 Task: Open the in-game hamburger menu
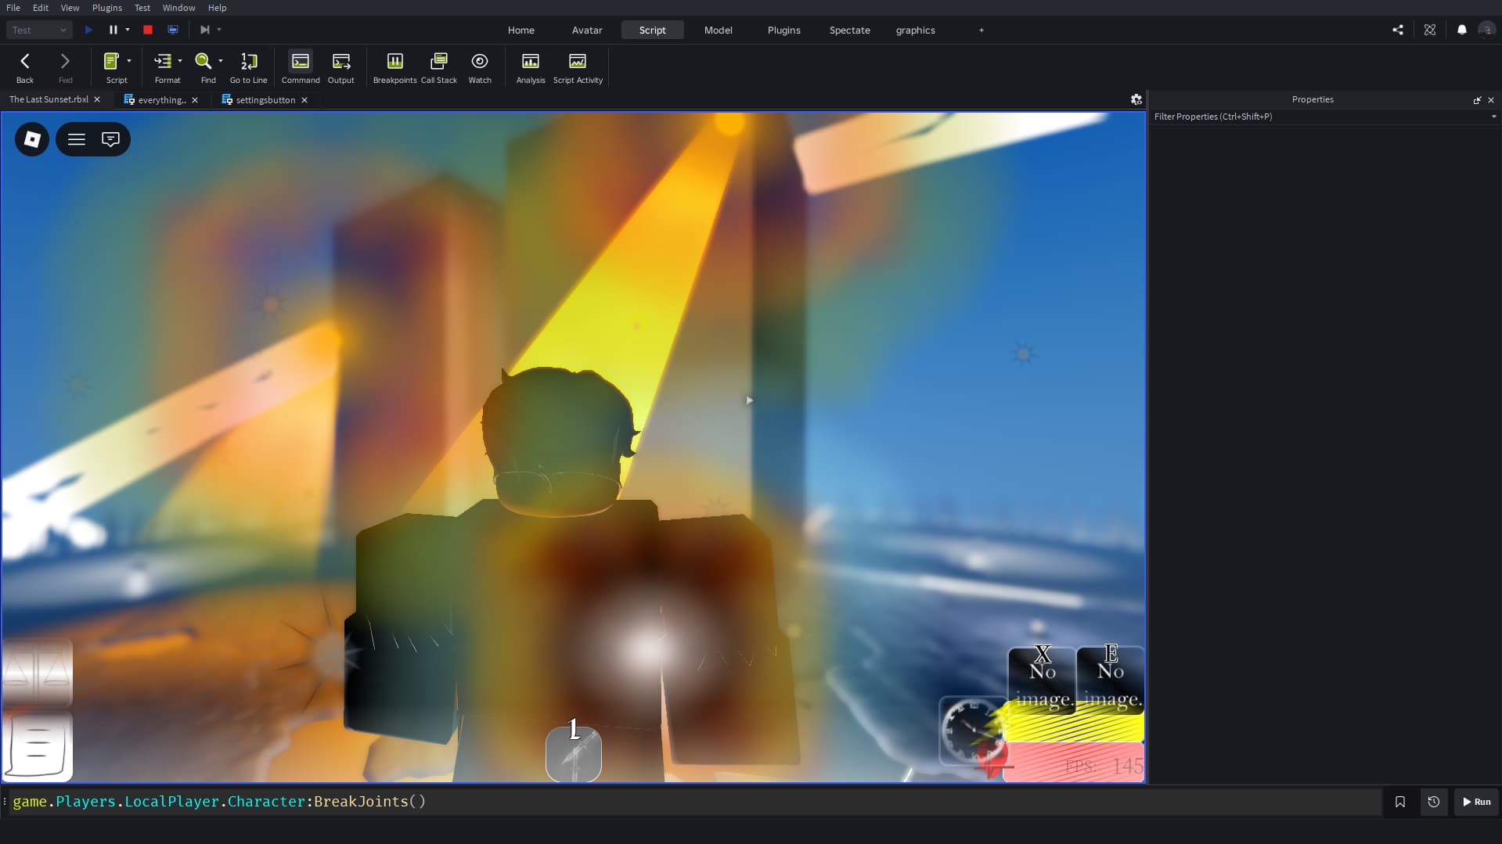(x=77, y=139)
